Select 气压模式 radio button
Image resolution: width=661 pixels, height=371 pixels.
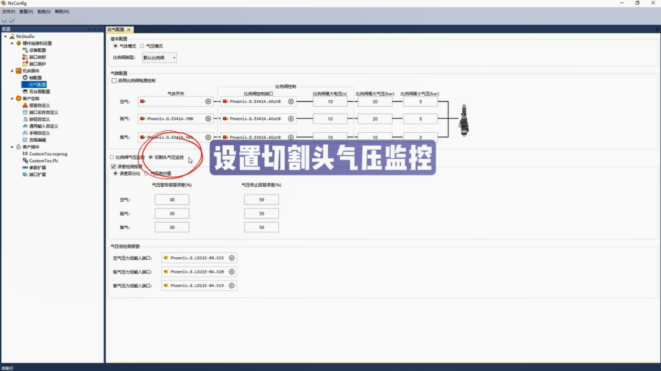[142, 46]
